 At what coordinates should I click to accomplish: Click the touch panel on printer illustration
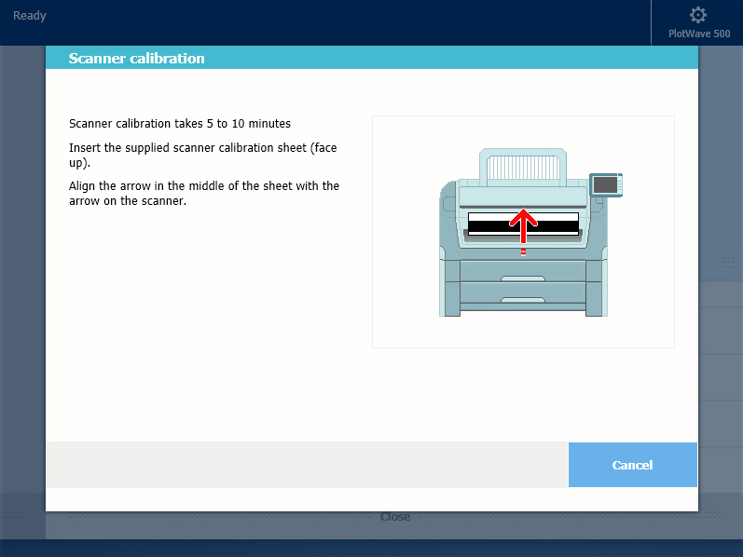tap(605, 185)
